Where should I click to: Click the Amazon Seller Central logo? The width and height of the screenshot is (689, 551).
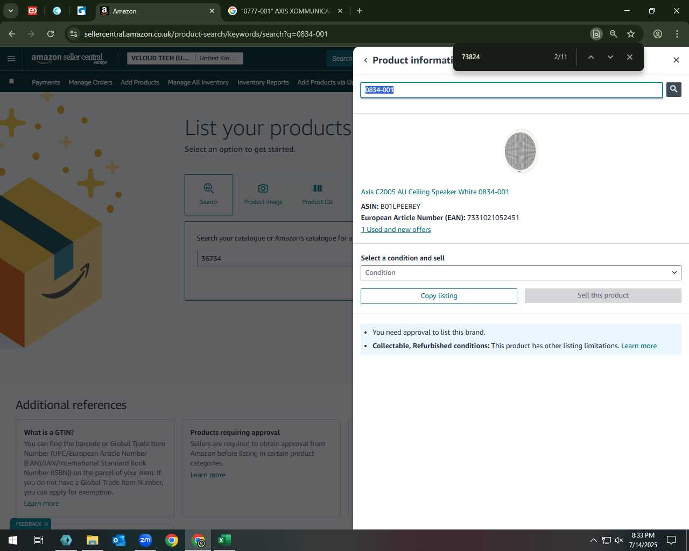point(69,58)
